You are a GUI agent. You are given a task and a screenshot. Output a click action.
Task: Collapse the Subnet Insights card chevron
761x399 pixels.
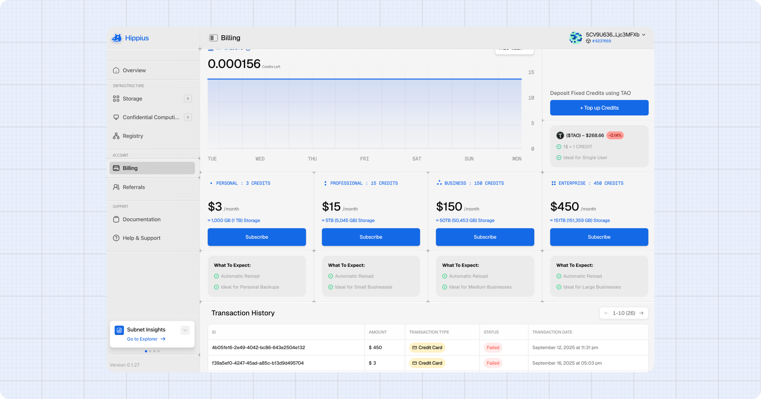click(x=185, y=330)
